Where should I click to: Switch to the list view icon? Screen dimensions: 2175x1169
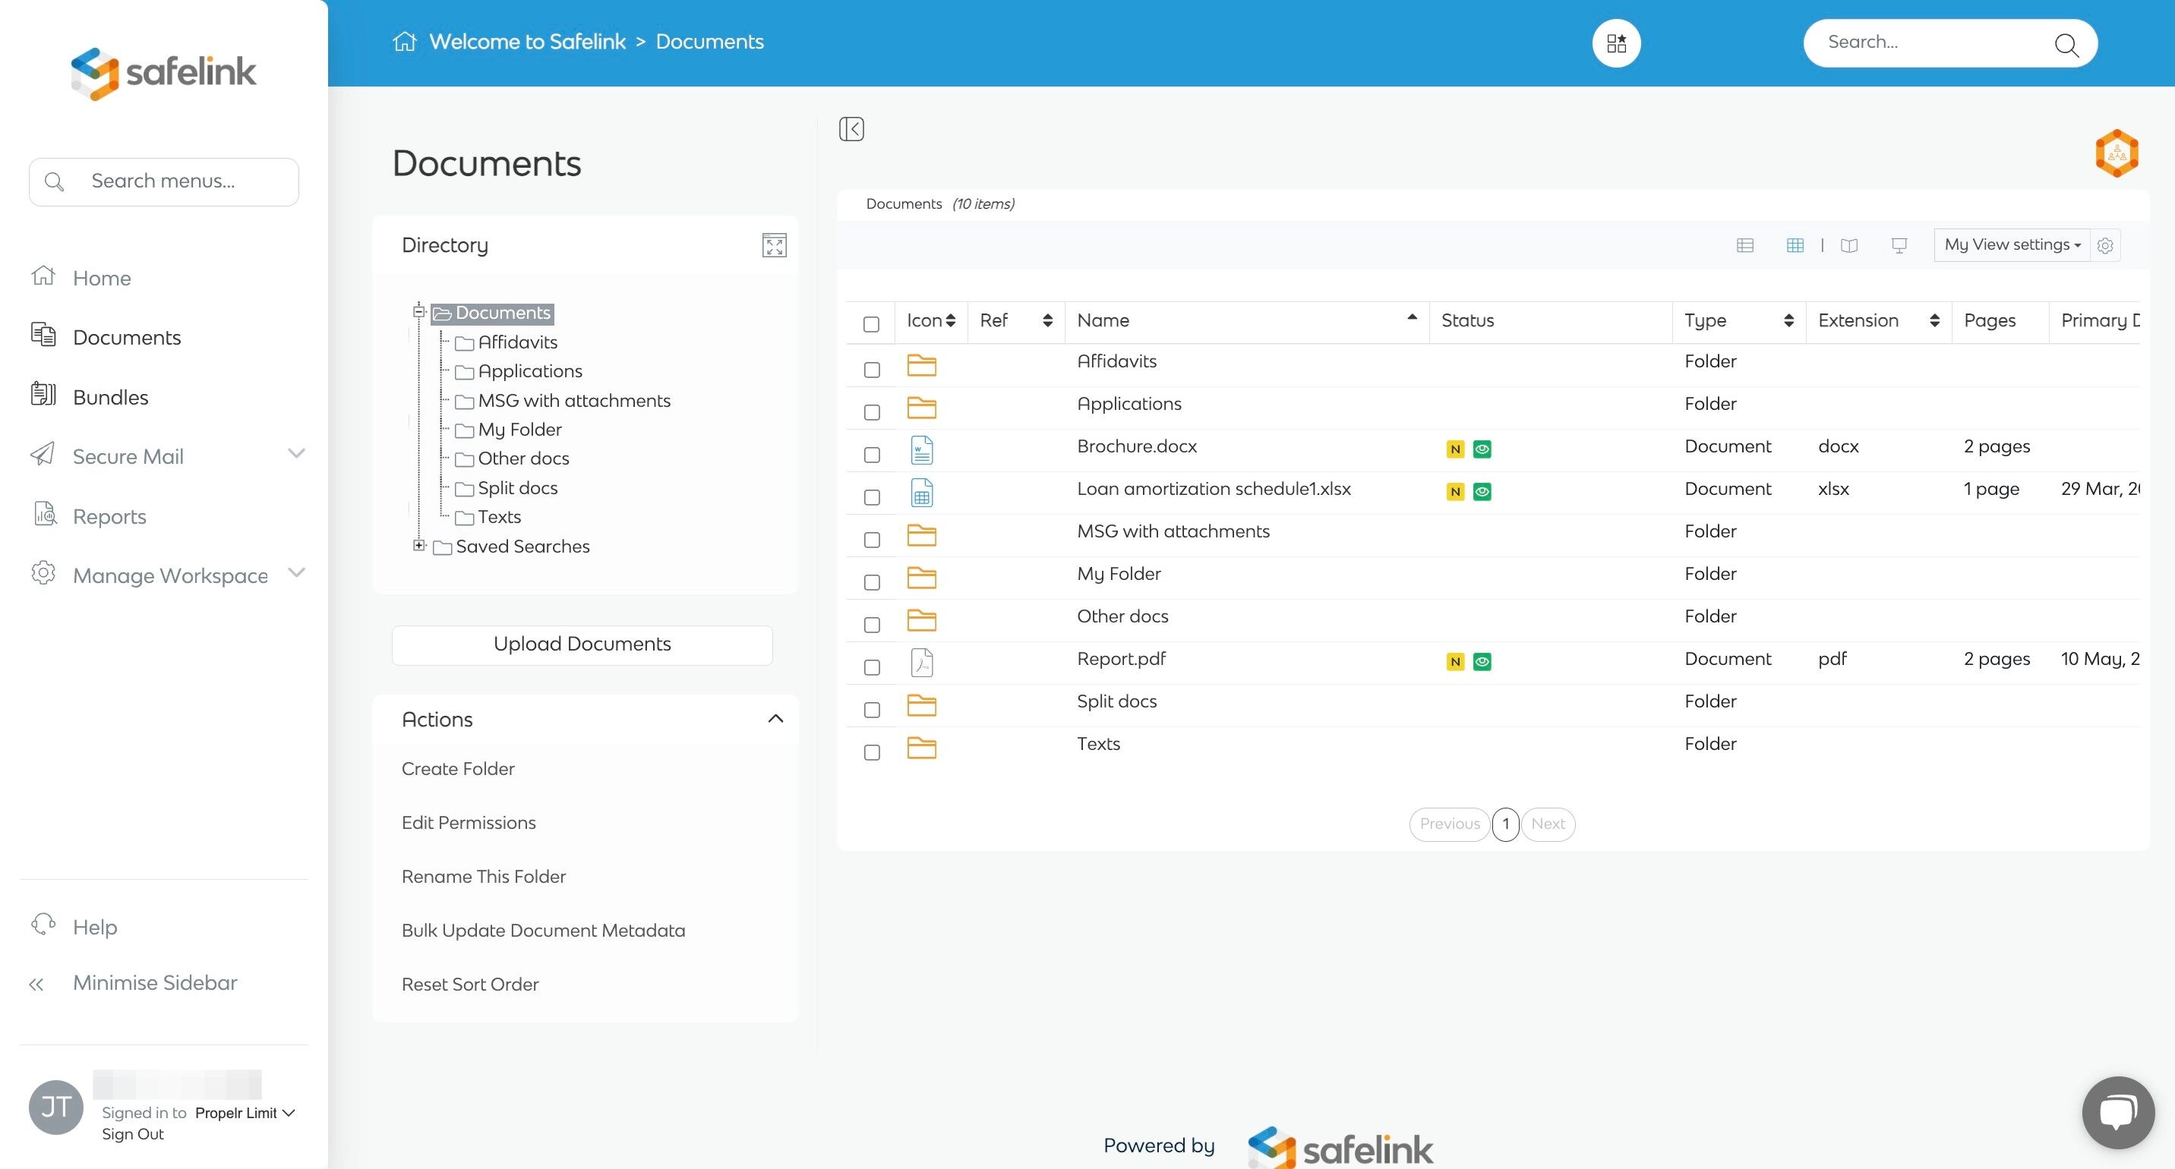(1744, 246)
